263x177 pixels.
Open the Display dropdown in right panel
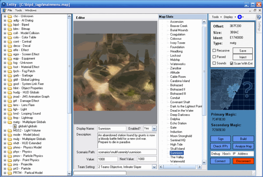(230, 17)
